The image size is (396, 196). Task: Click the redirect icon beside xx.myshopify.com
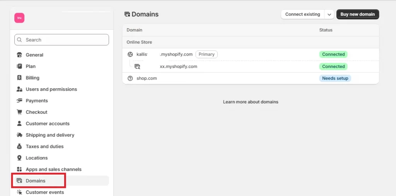point(137,66)
